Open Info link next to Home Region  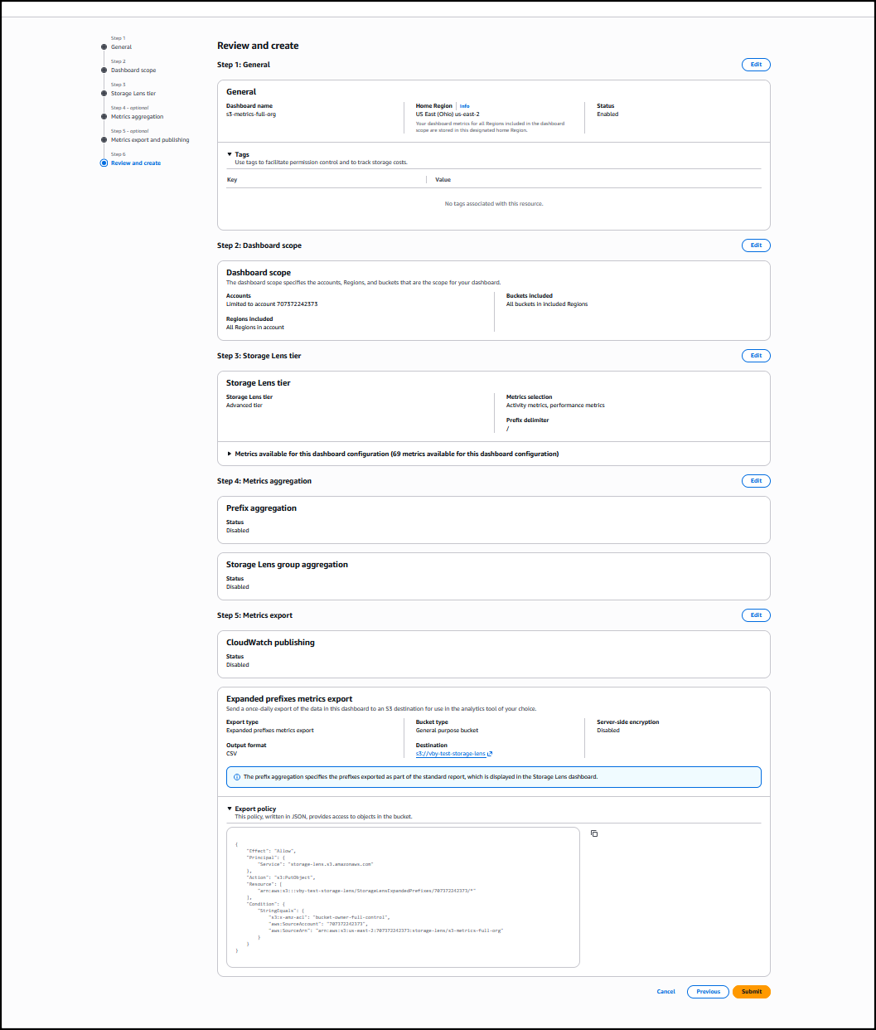click(x=464, y=106)
